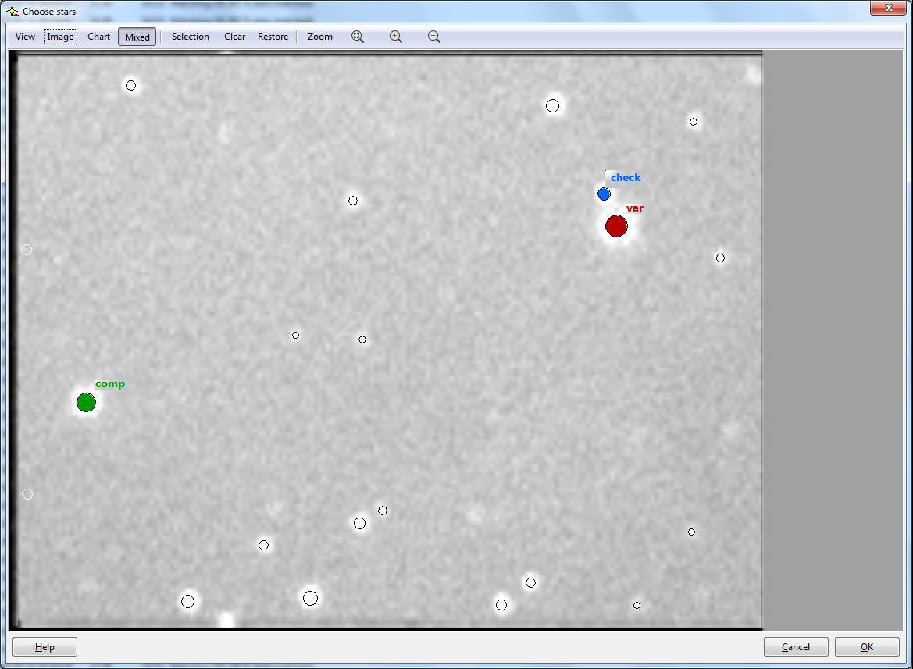Screen dimensions: 913x669
Task: Click the zoom in magnifier icon
Action: point(396,37)
